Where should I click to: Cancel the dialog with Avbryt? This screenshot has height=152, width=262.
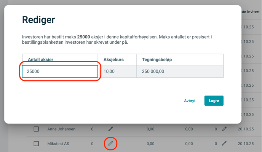[x=190, y=101]
